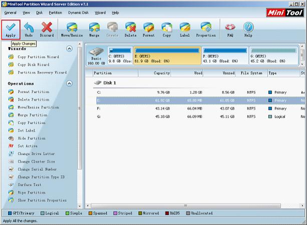The width and height of the screenshot is (307, 225).
Task: Click the Move/Resize Partition operation link
Action: click(38, 107)
